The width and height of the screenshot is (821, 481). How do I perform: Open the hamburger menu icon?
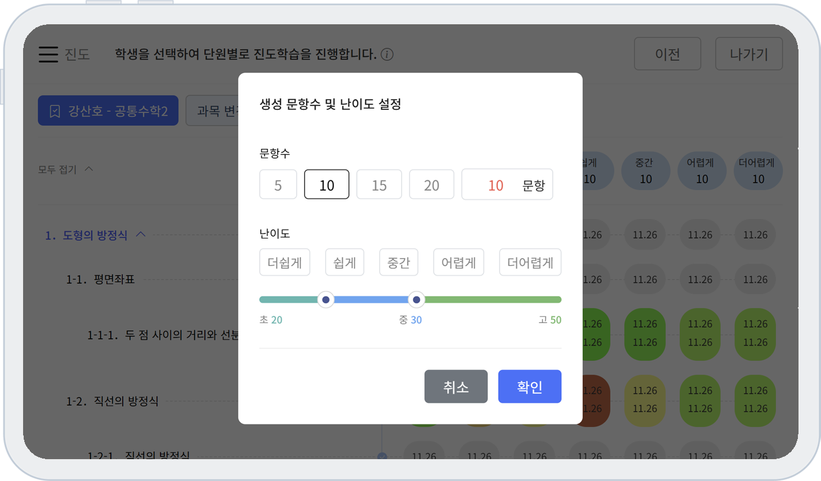click(49, 55)
